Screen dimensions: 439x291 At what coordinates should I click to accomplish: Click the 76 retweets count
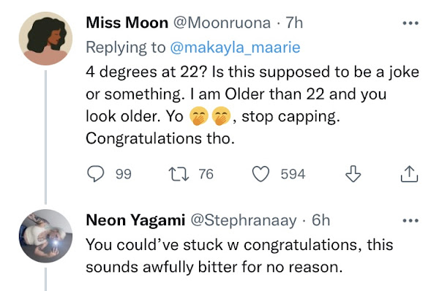pyautogui.click(x=206, y=174)
